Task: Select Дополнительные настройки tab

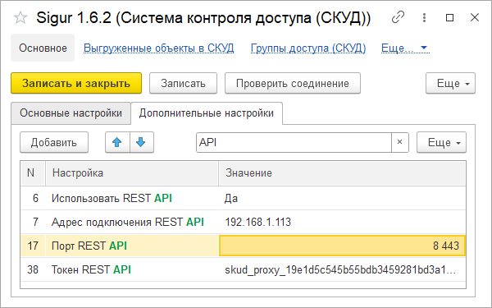Action: point(207,113)
